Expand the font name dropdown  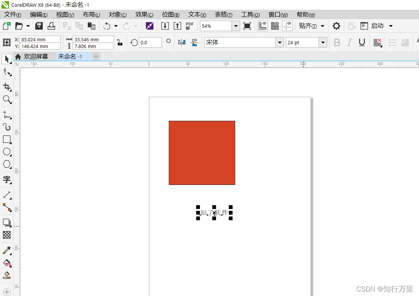(x=279, y=42)
